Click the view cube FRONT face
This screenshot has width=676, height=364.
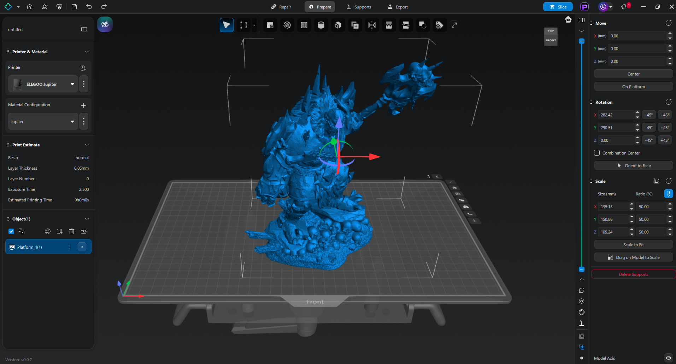[x=551, y=40]
